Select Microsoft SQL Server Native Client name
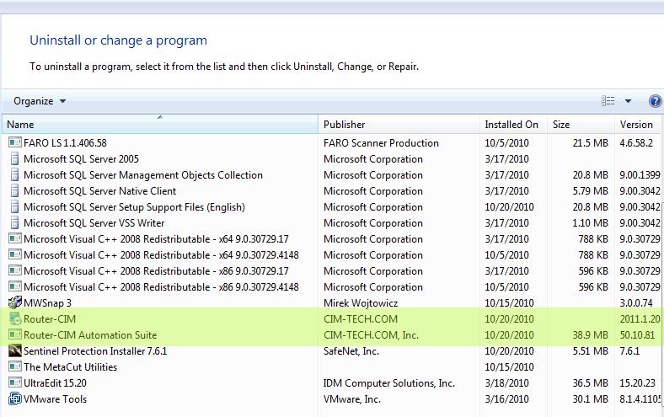 [x=100, y=191]
